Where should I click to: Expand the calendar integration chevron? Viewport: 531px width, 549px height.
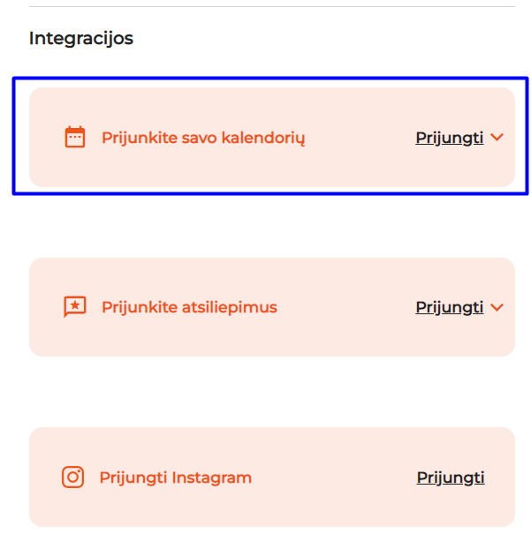coord(497,138)
